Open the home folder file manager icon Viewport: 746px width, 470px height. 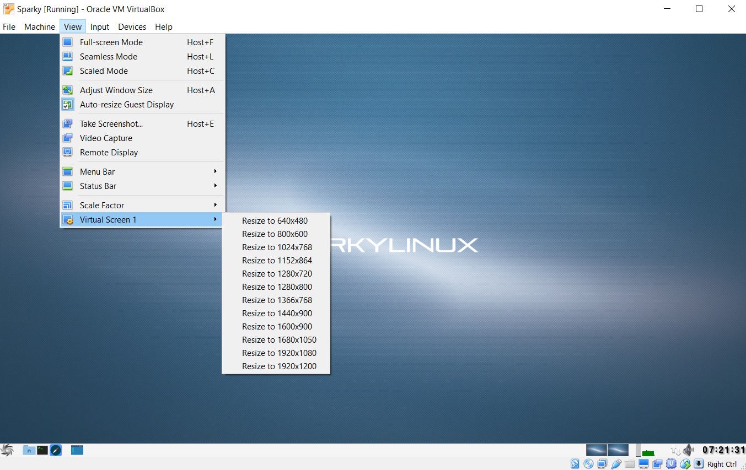coord(29,450)
